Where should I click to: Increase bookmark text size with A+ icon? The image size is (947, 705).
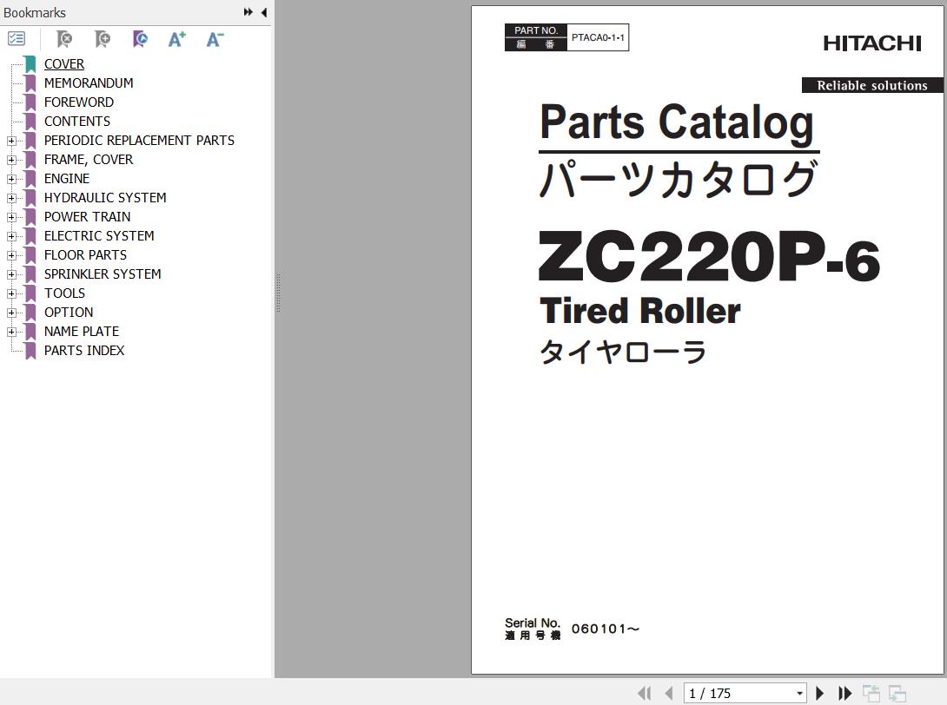(x=177, y=39)
